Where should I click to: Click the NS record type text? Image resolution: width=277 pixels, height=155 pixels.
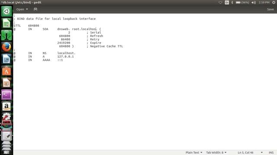point(45,53)
